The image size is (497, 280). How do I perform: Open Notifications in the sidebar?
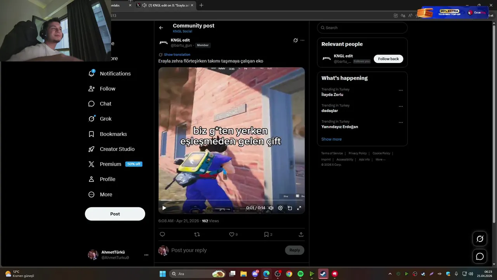(109, 73)
